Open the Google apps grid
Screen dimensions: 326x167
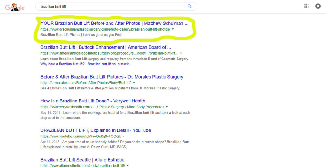pos(307,6)
